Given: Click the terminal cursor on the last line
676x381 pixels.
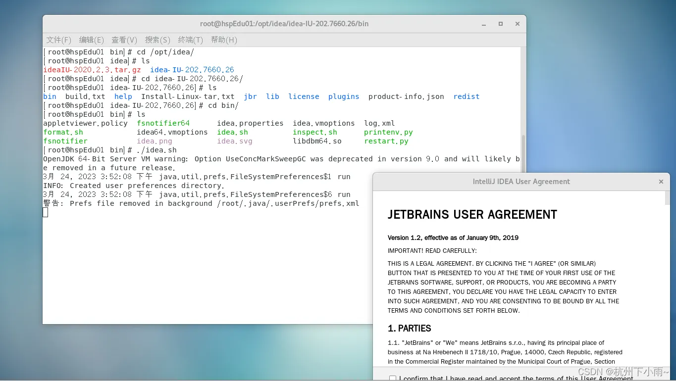Looking at the screenshot, I should coord(46,212).
